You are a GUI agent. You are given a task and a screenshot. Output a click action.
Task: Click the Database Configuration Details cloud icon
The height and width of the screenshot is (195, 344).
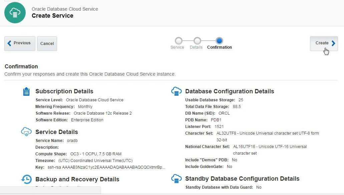(177, 91)
